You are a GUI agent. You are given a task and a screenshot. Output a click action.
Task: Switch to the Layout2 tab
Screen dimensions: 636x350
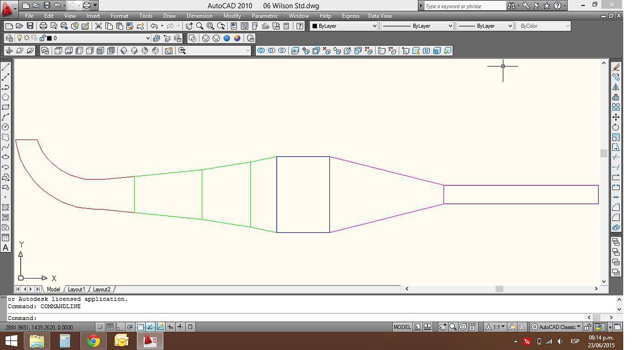pos(102,289)
